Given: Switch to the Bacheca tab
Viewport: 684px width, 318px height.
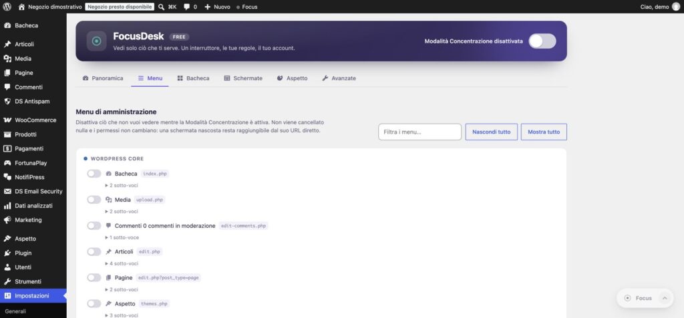Looking at the screenshot, I should coord(193,79).
